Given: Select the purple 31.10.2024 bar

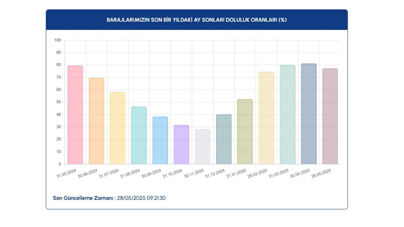Looking at the screenshot, I should point(181,145).
